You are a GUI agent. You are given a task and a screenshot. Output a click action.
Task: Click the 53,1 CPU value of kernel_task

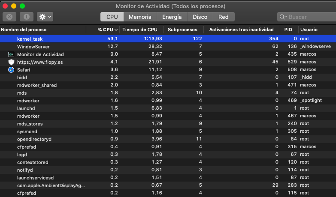coord(112,39)
